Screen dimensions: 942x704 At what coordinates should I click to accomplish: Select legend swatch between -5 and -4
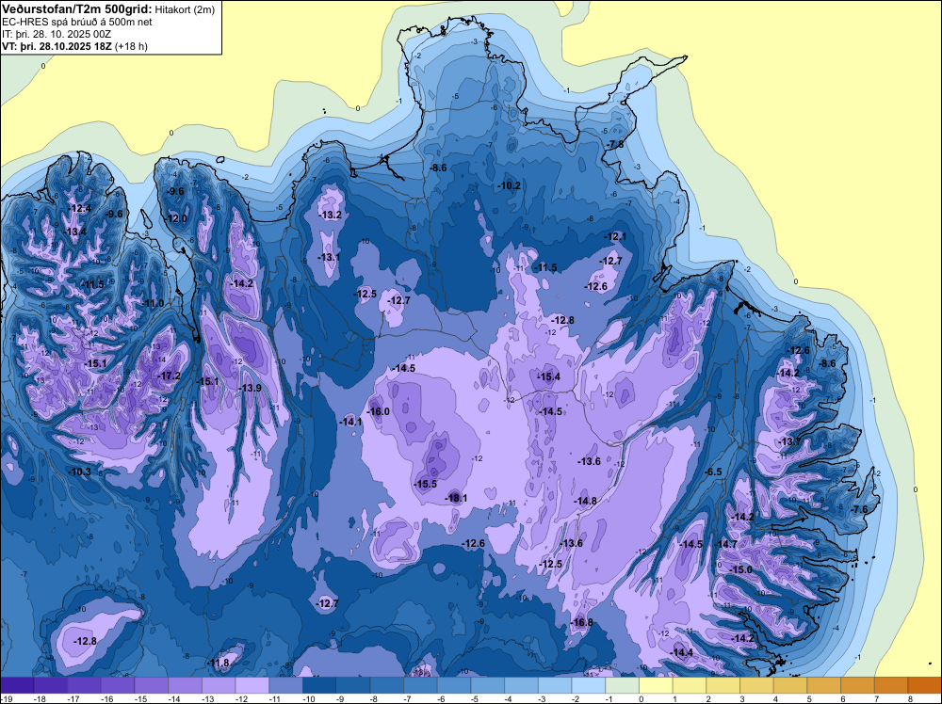(x=488, y=683)
